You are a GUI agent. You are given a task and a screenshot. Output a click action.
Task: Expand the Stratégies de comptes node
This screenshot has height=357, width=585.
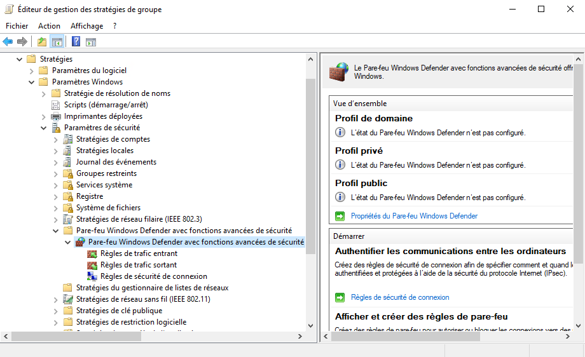tap(55, 139)
